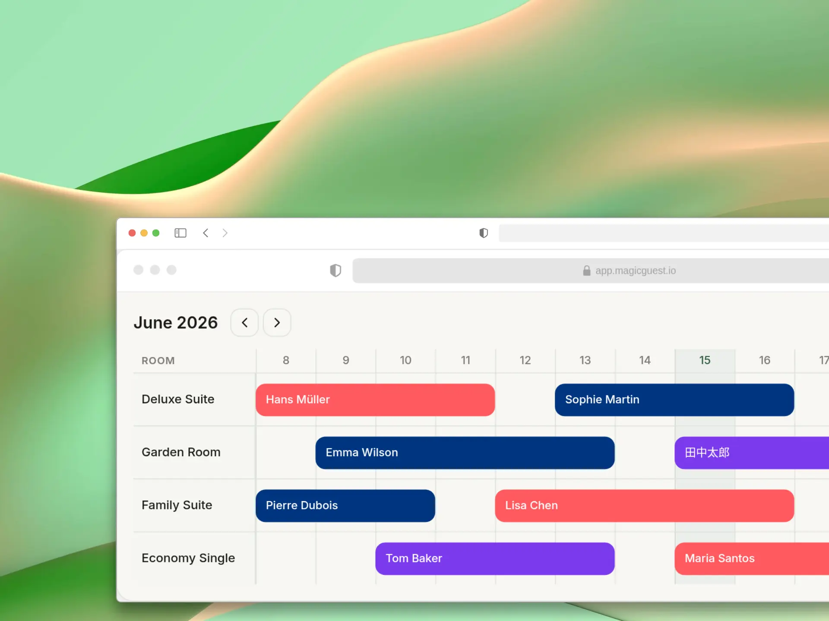Go back with Safari back arrow
The width and height of the screenshot is (829, 621).
206,233
